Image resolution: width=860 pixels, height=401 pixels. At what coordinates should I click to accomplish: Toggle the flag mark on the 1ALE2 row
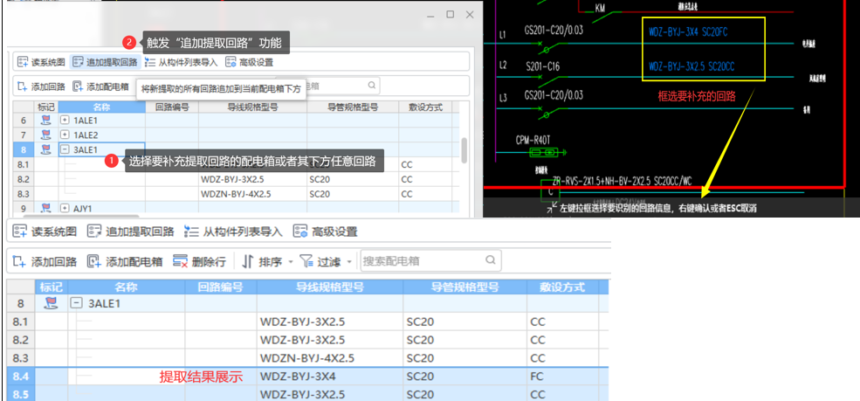coord(46,135)
